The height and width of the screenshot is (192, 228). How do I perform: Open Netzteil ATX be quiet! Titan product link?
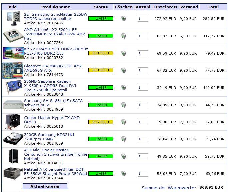(56, 171)
